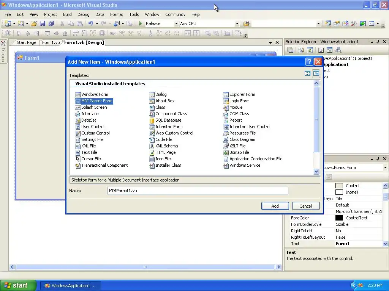Screen dimensions: 389x291
Task: Switch templates to small icons view
Action: click(316, 74)
